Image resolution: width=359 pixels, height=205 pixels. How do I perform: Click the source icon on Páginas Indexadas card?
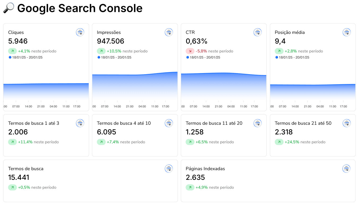click(x=346, y=169)
